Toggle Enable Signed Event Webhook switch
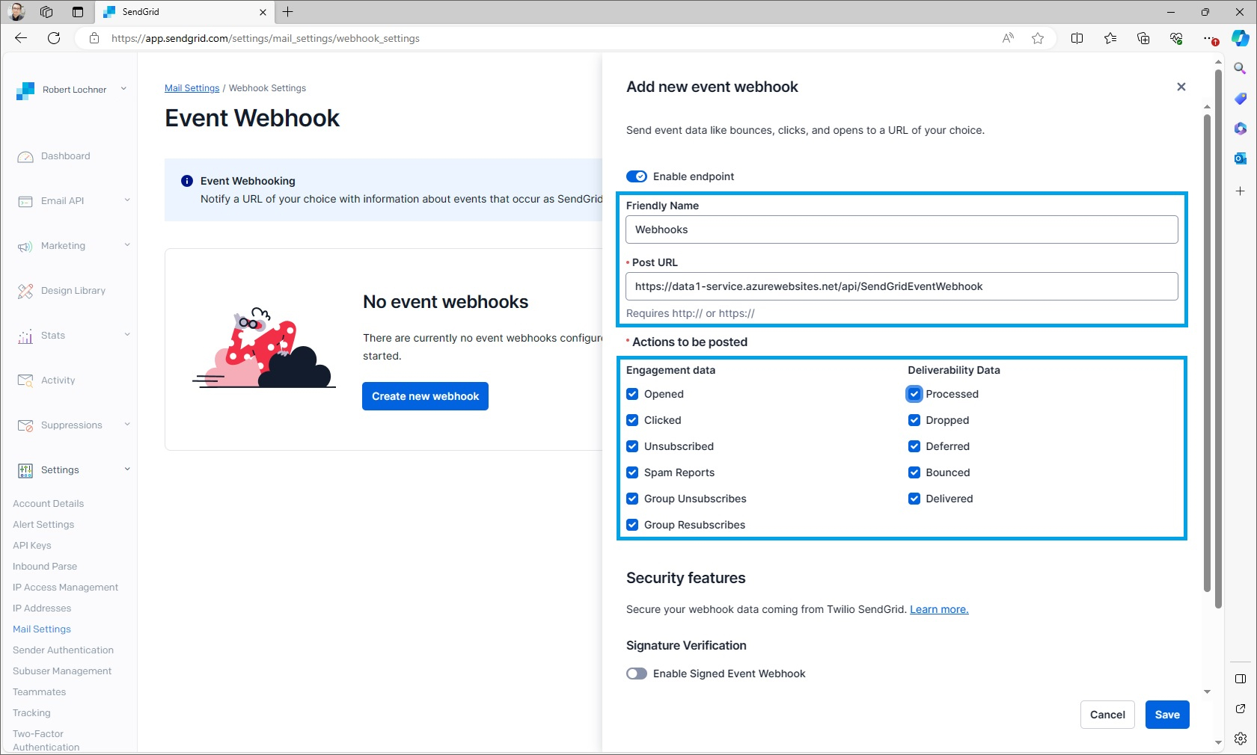1257x755 pixels. pos(637,674)
